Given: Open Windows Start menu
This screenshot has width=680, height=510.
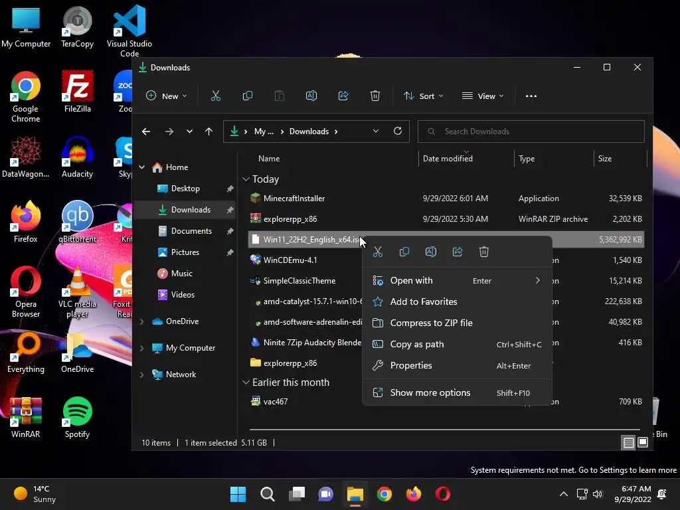Looking at the screenshot, I should click(x=238, y=494).
